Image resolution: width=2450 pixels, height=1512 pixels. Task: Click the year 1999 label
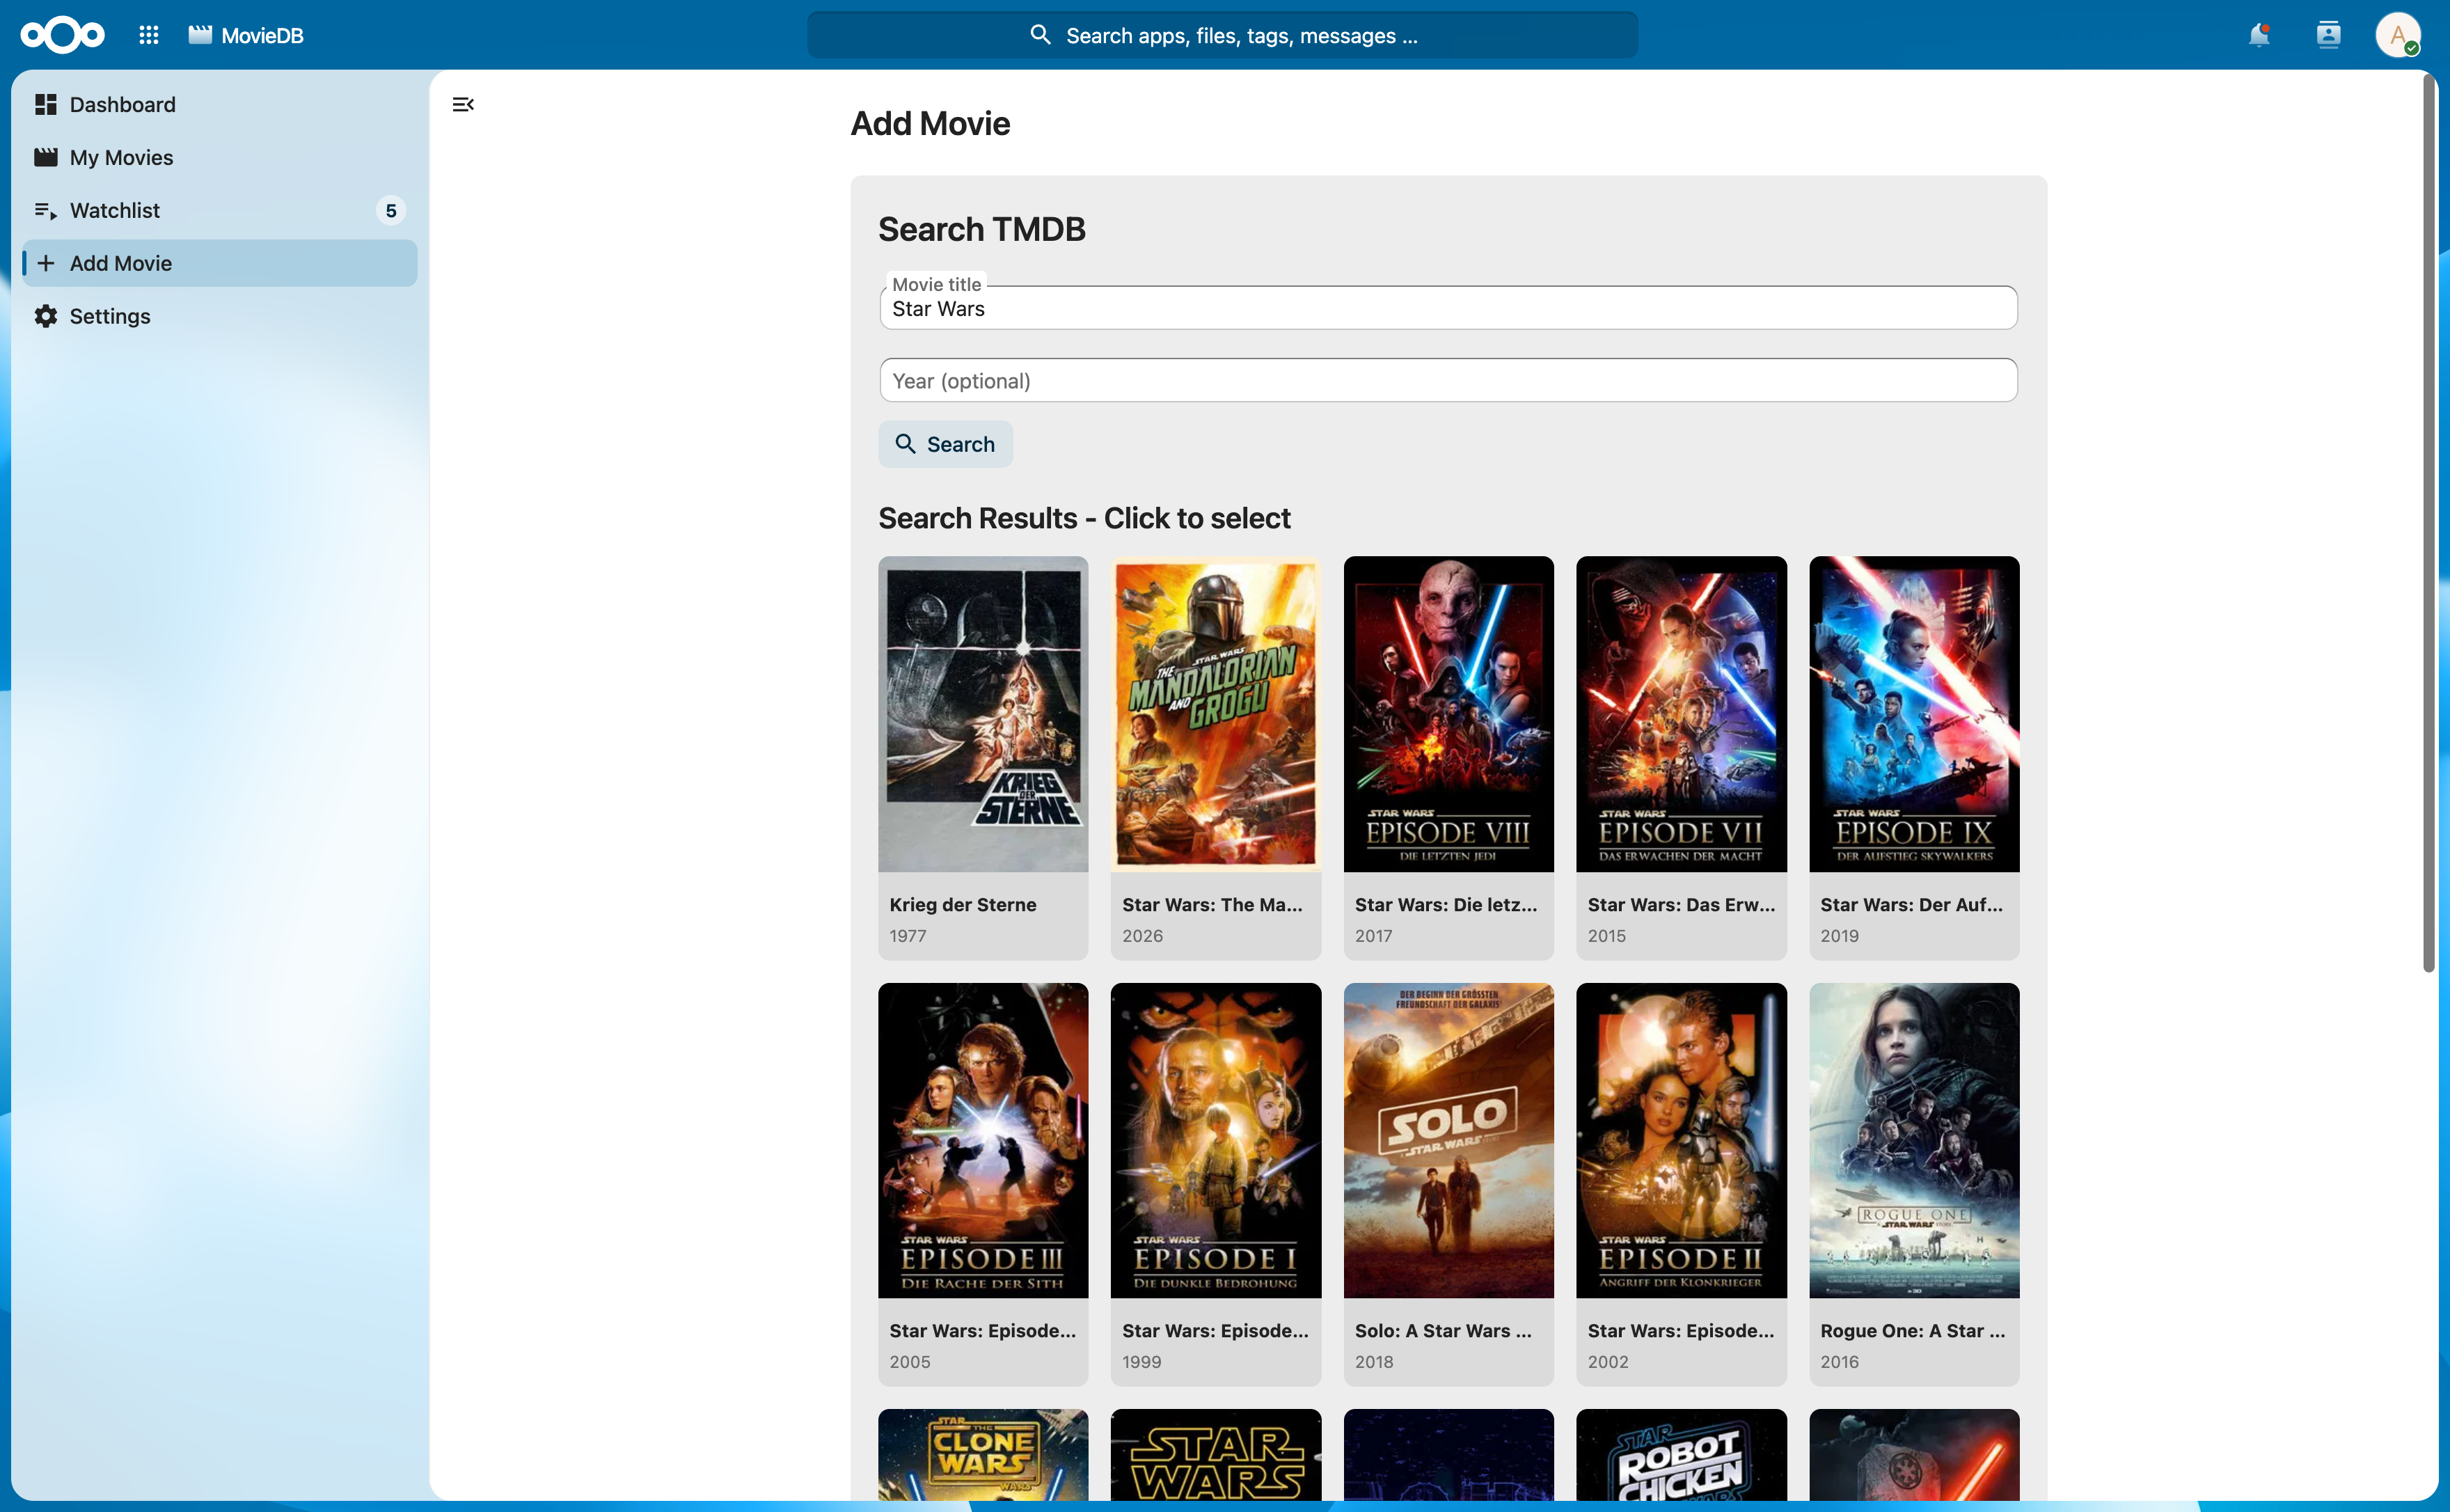[1141, 1361]
